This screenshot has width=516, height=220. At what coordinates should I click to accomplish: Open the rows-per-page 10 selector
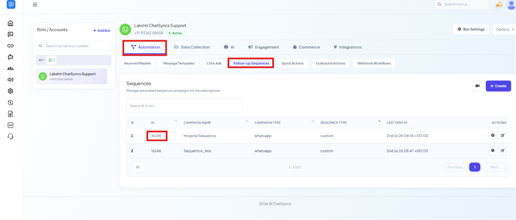click(139, 167)
